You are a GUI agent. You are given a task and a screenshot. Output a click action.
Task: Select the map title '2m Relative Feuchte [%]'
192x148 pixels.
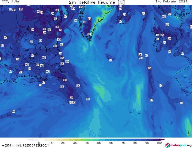pyautogui.click(x=97, y=2)
